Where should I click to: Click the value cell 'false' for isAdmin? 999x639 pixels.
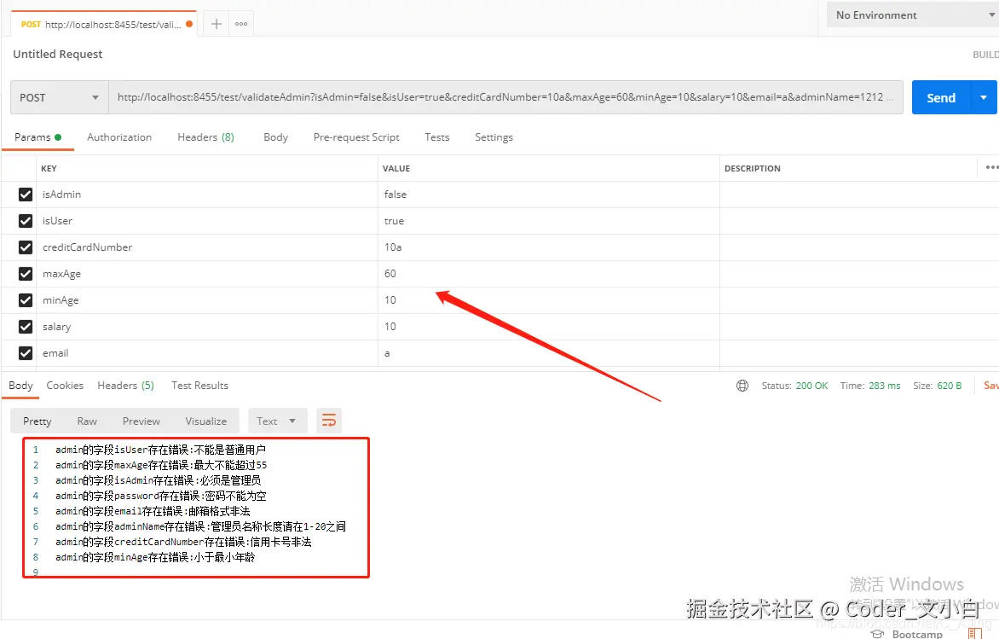pos(549,195)
